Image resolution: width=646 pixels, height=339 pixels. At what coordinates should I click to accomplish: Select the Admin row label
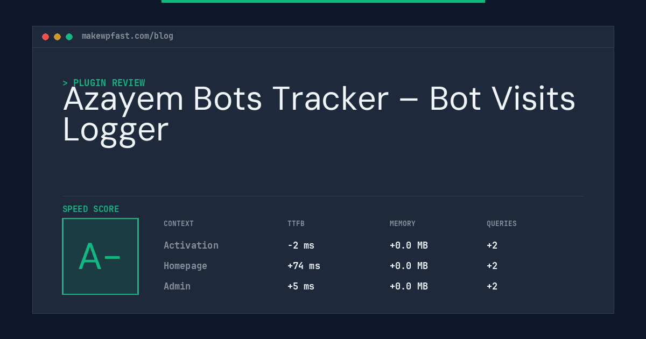(x=177, y=286)
